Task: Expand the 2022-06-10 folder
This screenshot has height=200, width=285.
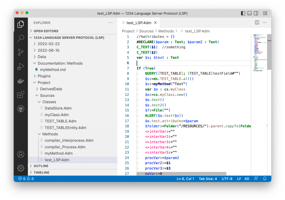Action: (73, 50)
